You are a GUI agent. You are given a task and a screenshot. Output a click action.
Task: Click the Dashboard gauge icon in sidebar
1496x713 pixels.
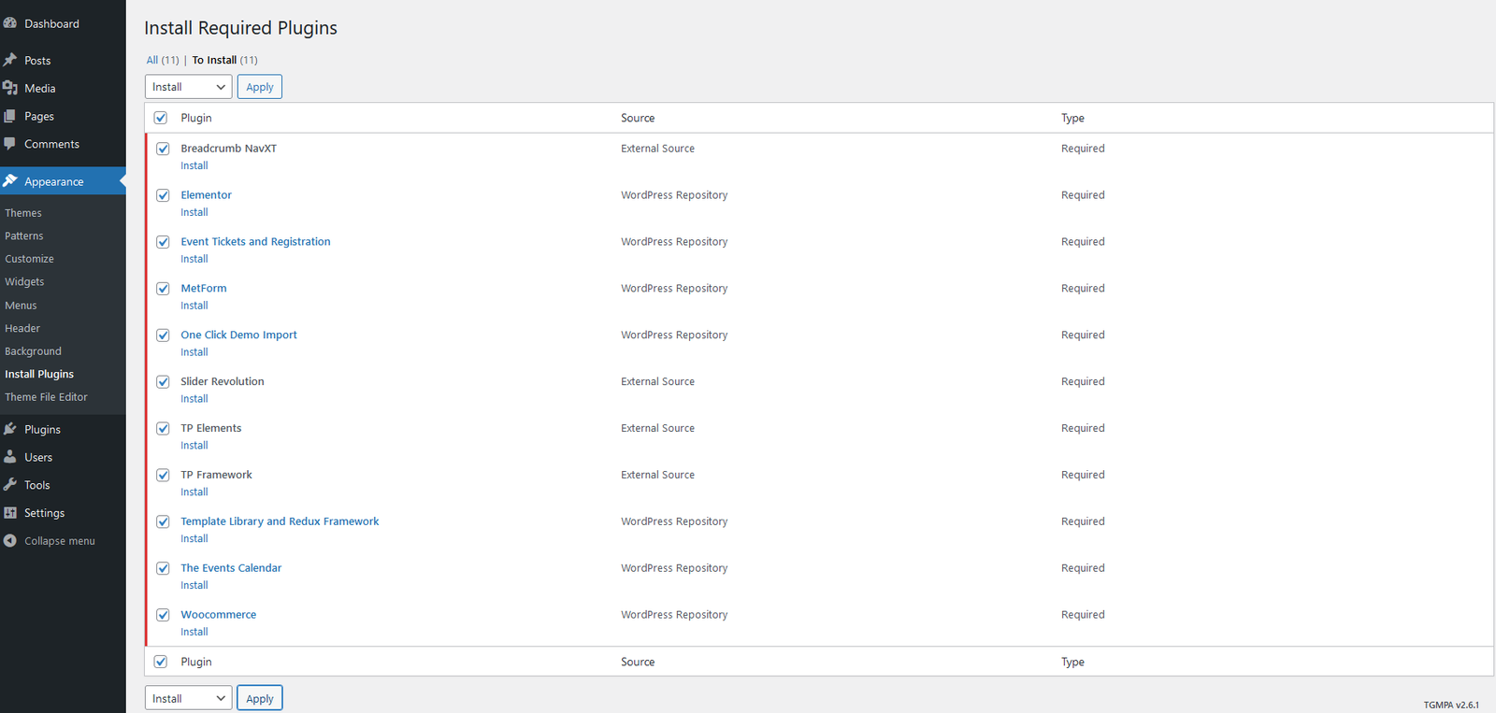tap(10, 23)
